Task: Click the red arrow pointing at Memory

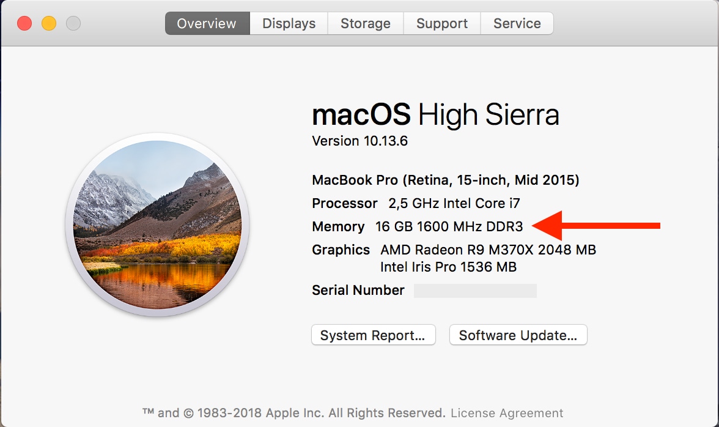Action: click(x=596, y=226)
